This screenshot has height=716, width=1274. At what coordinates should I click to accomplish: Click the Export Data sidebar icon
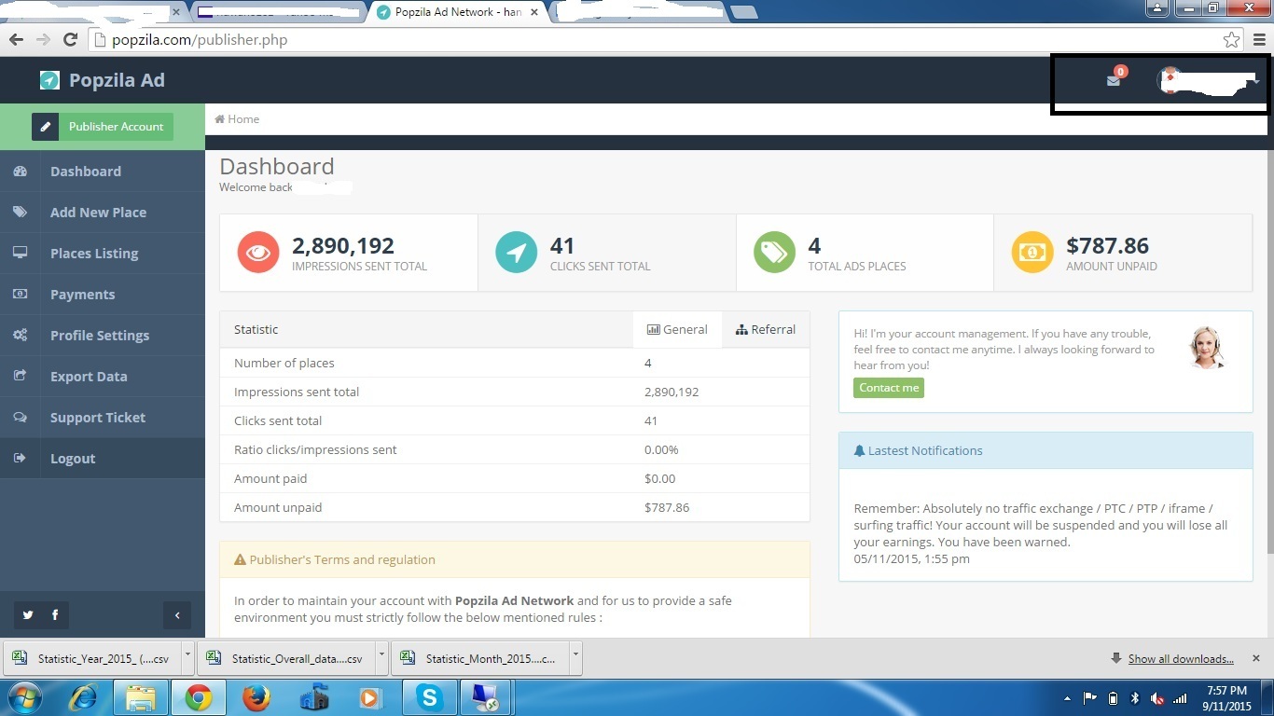(x=20, y=376)
